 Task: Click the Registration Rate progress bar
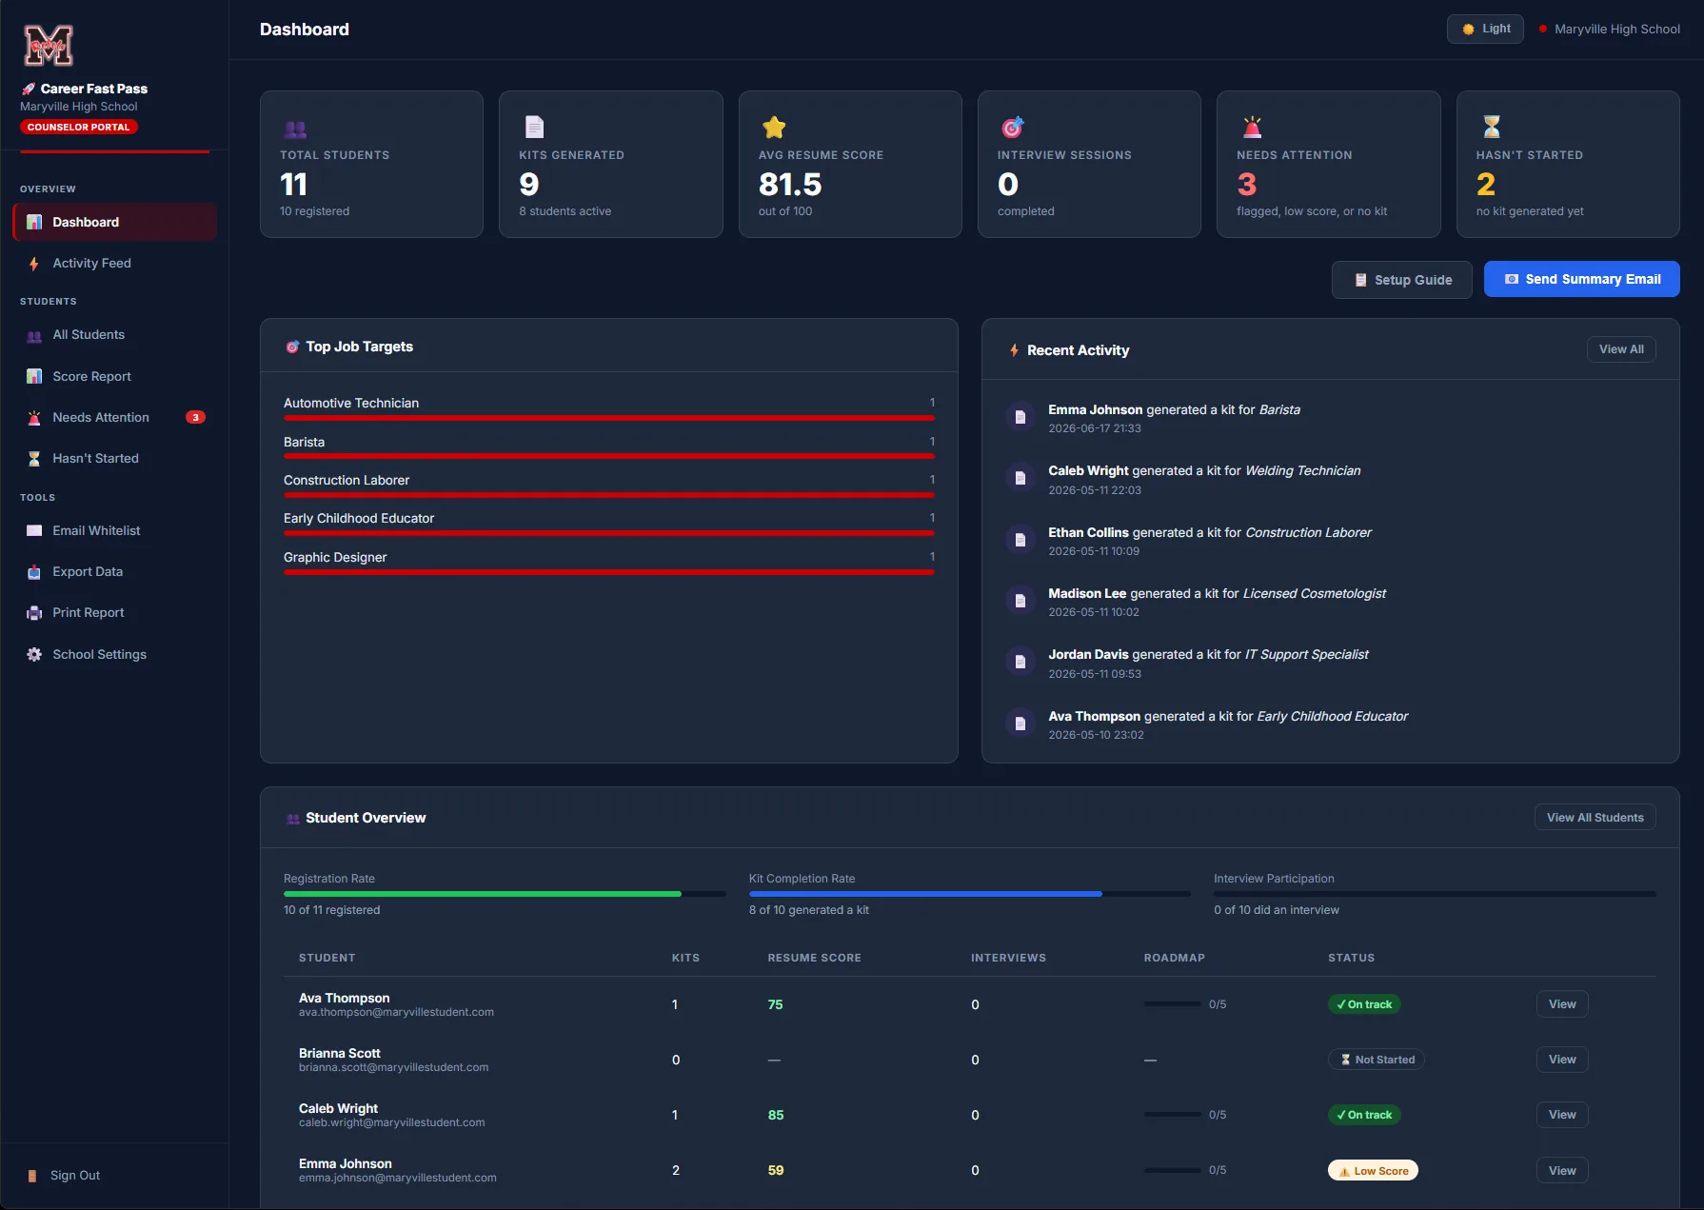pyautogui.click(x=505, y=894)
